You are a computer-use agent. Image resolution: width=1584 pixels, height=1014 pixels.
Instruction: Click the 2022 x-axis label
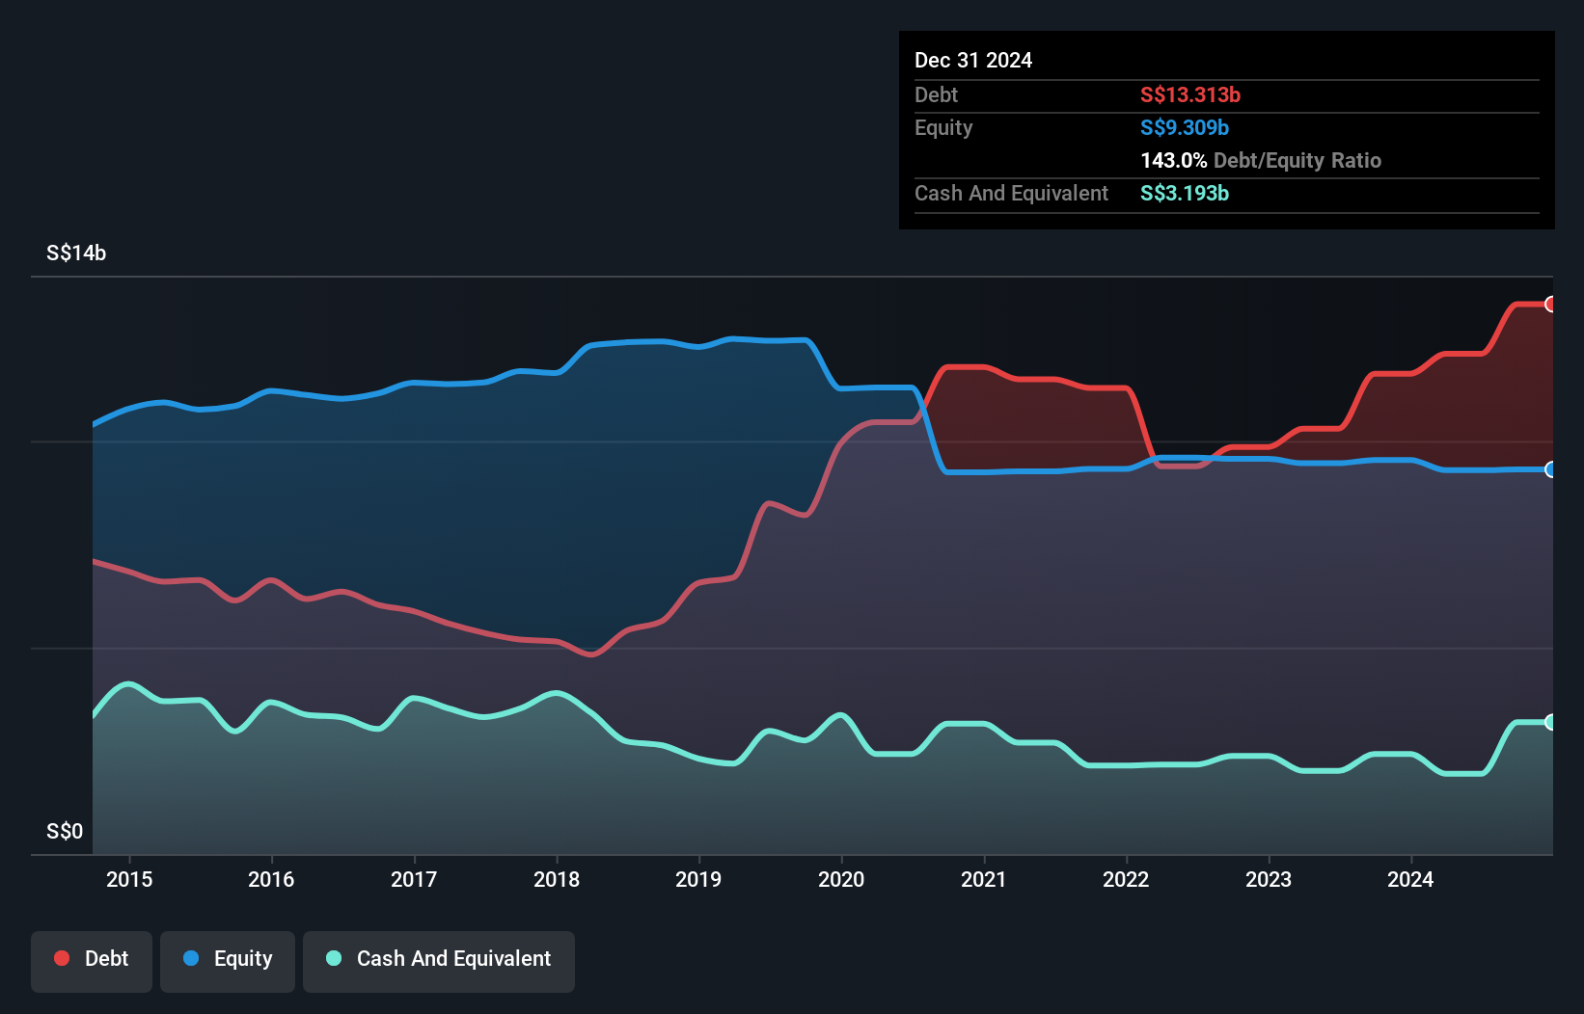point(1126,879)
